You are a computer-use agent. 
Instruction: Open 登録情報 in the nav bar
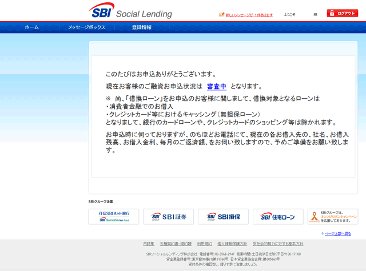(x=142, y=27)
